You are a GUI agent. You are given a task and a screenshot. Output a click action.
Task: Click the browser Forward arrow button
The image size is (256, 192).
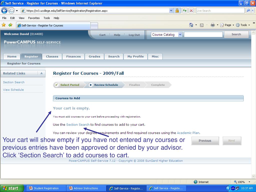(11, 11)
